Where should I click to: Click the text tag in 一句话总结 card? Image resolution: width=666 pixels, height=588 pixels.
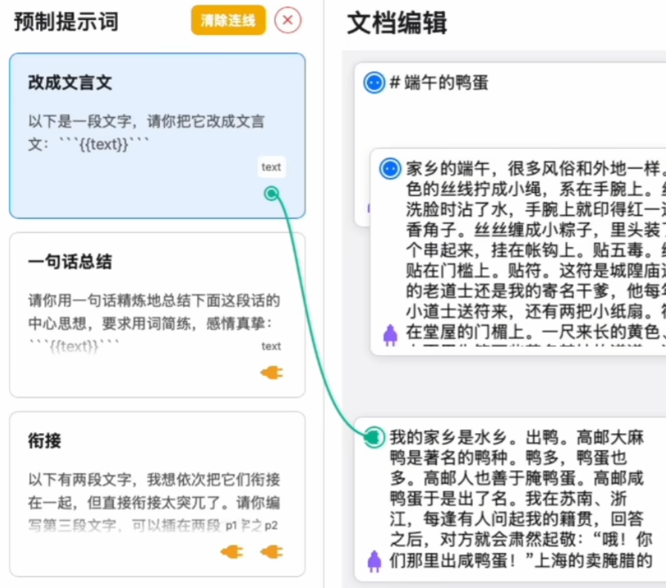coord(271,346)
